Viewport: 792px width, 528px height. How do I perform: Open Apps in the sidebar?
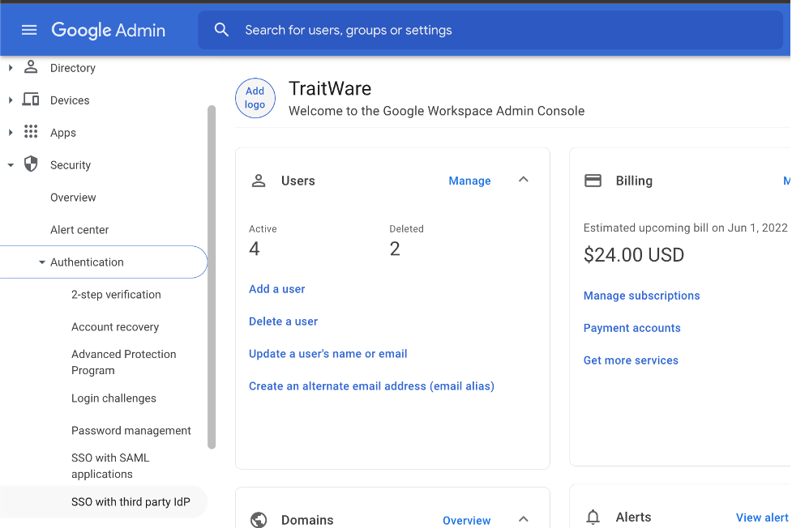click(x=63, y=133)
